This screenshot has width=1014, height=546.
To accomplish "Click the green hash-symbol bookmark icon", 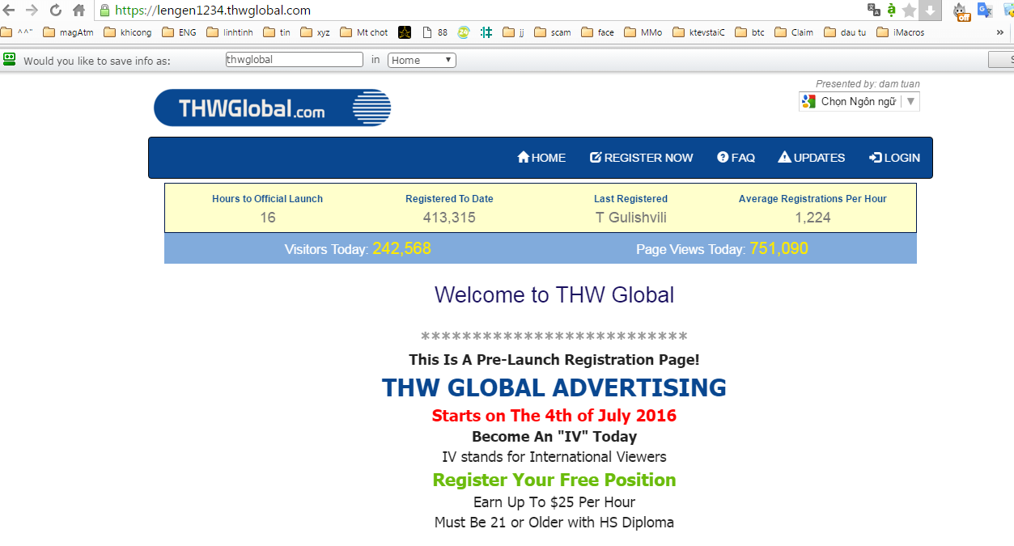I will [x=486, y=32].
